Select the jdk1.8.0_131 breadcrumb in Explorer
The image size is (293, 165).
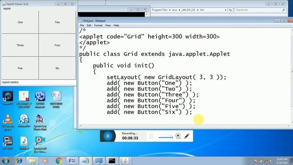click(188, 10)
